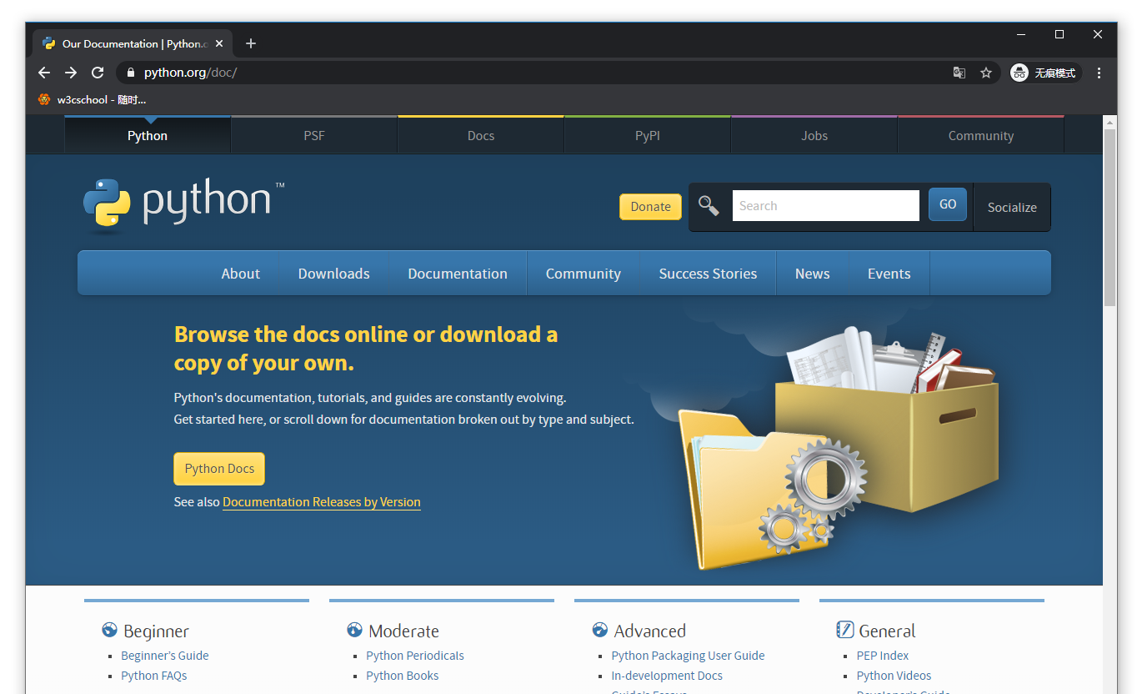This screenshot has height=694, width=1142.
Task: Click into the Search input field
Action: (825, 205)
